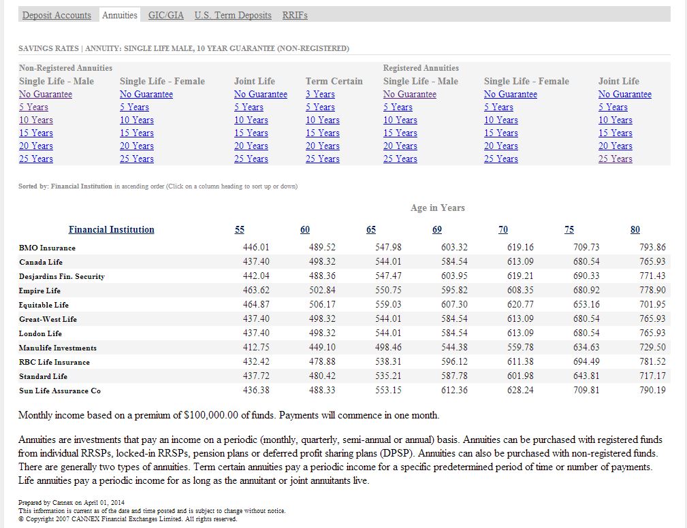
Task: Select Non-Registered Single Life Male 10 Years
Action: tap(36, 120)
